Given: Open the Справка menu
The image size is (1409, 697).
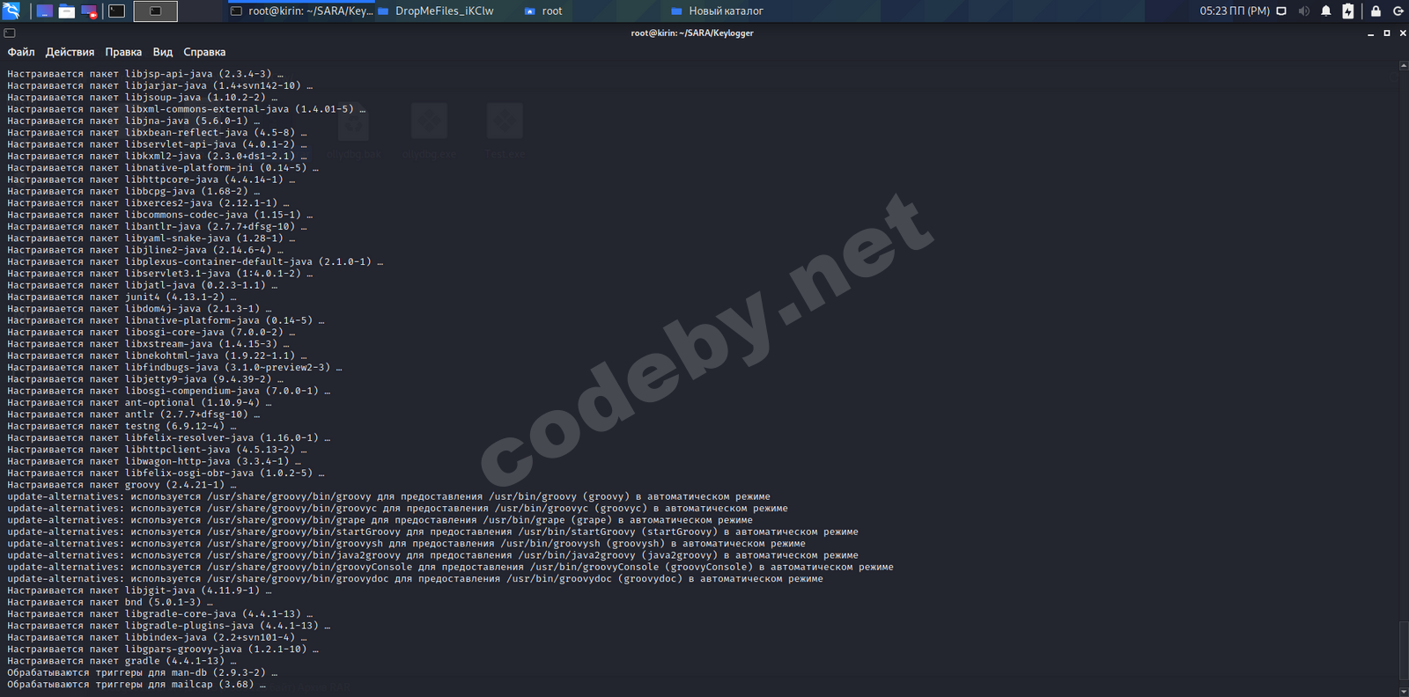Looking at the screenshot, I should tap(204, 52).
